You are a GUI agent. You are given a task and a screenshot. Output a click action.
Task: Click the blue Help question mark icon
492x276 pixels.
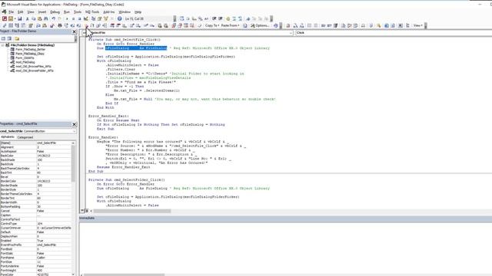[x=120, y=18]
